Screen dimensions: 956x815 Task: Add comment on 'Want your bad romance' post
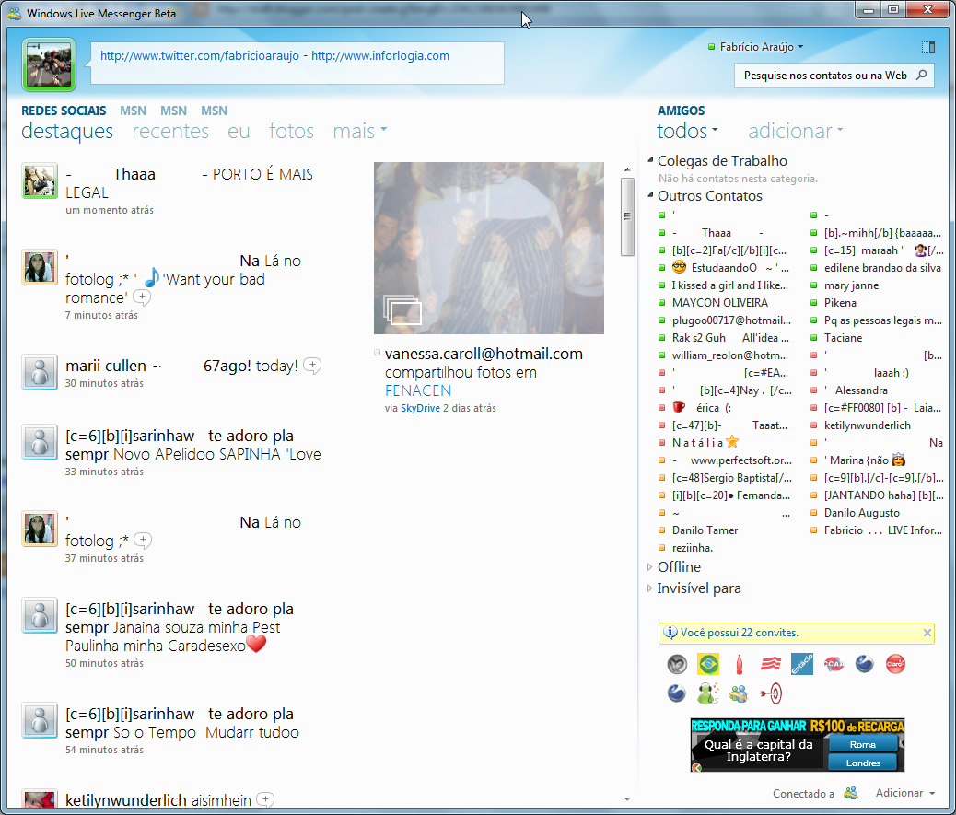tap(142, 297)
